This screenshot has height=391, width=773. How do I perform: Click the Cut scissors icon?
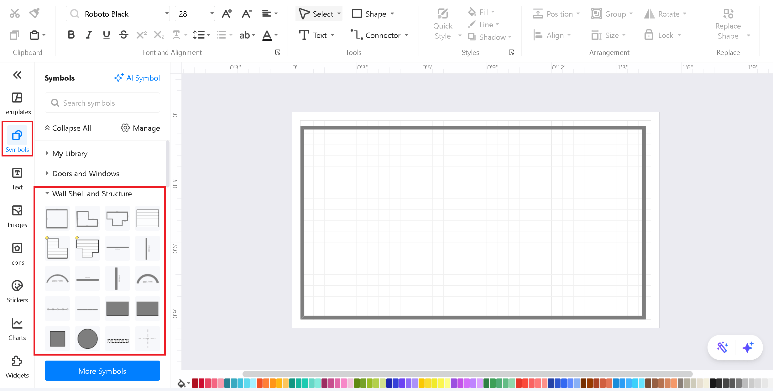(14, 13)
